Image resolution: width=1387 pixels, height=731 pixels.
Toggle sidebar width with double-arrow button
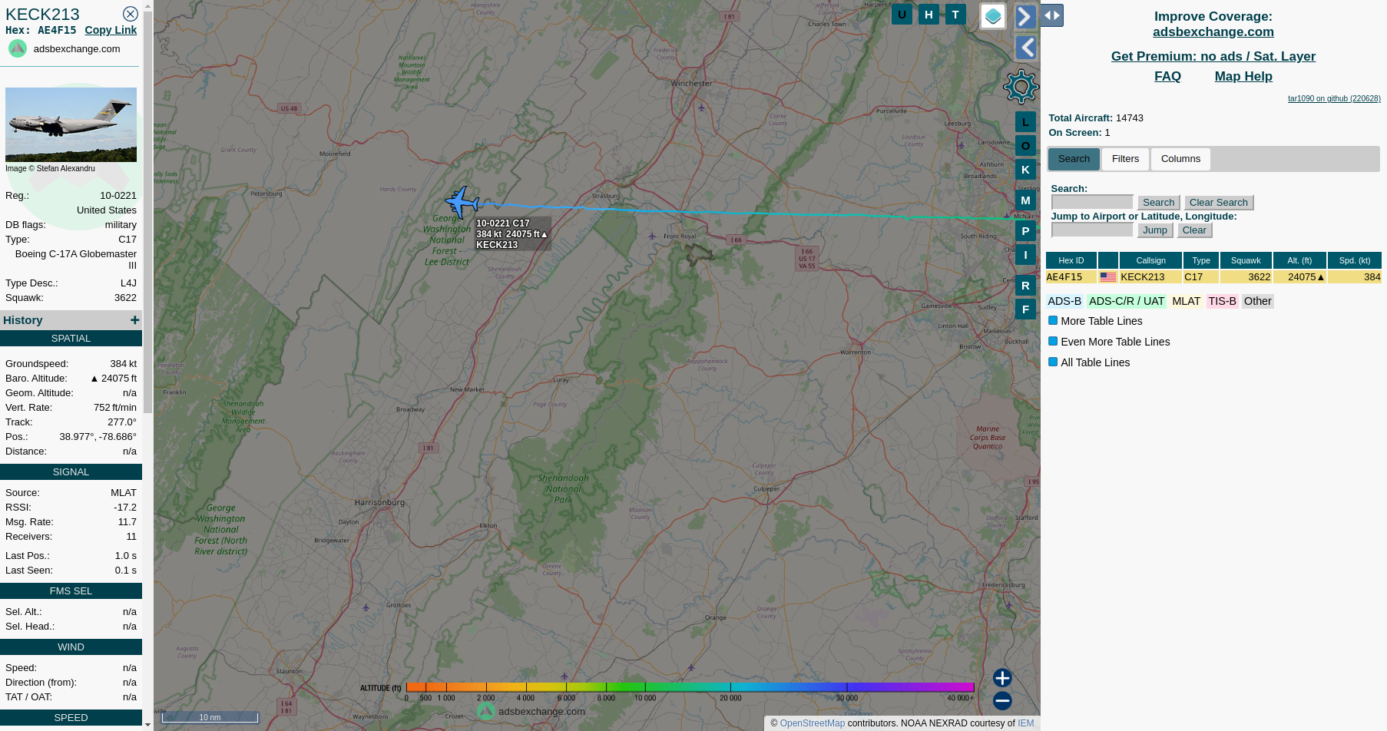[1052, 15]
